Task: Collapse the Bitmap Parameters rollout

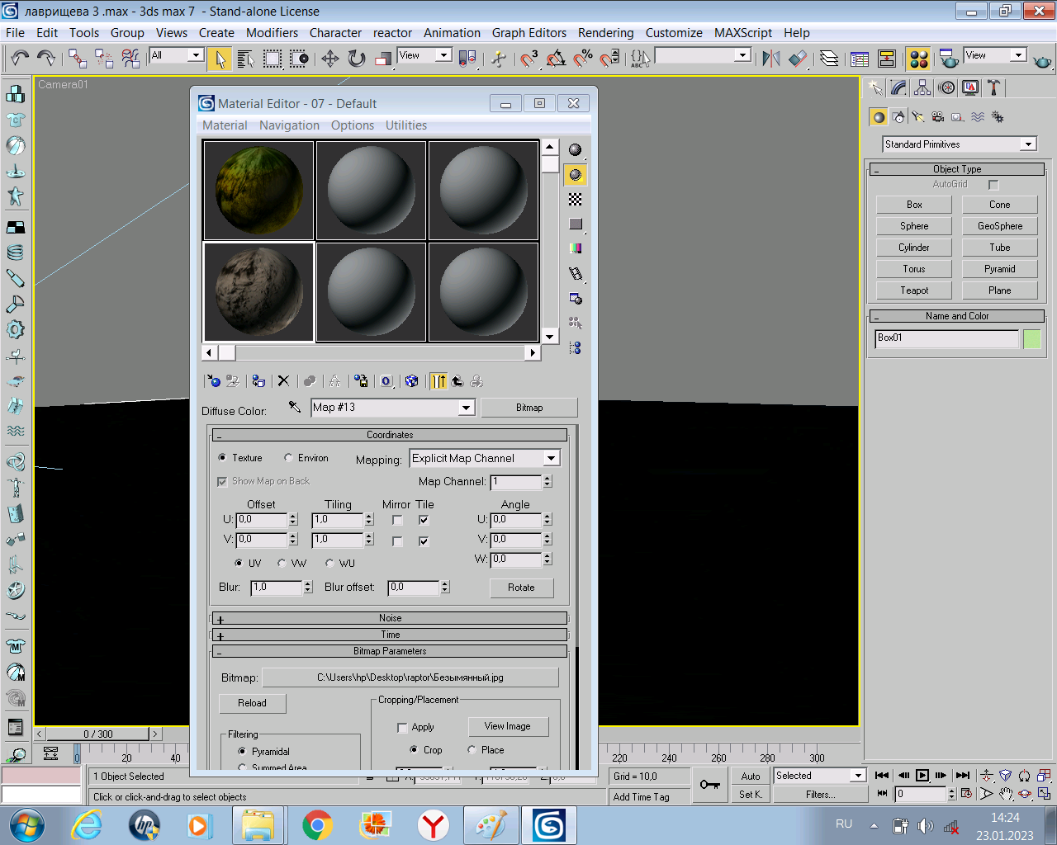Action: 390,651
